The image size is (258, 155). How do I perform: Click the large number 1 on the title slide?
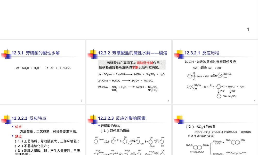click(x=248, y=29)
